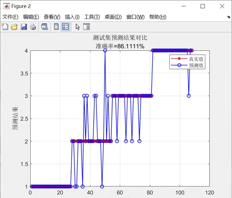This screenshot has width=232, height=198.
Task: Expand the 工具(T) menu
Action: 92,17
